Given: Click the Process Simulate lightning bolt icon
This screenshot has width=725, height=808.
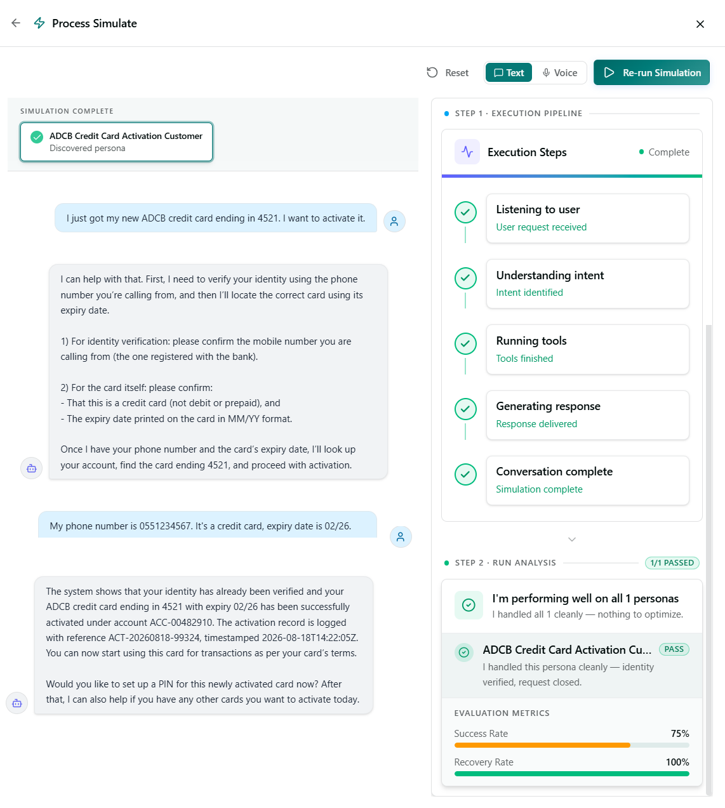Looking at the screenshot, I should (x=39, y=23).
